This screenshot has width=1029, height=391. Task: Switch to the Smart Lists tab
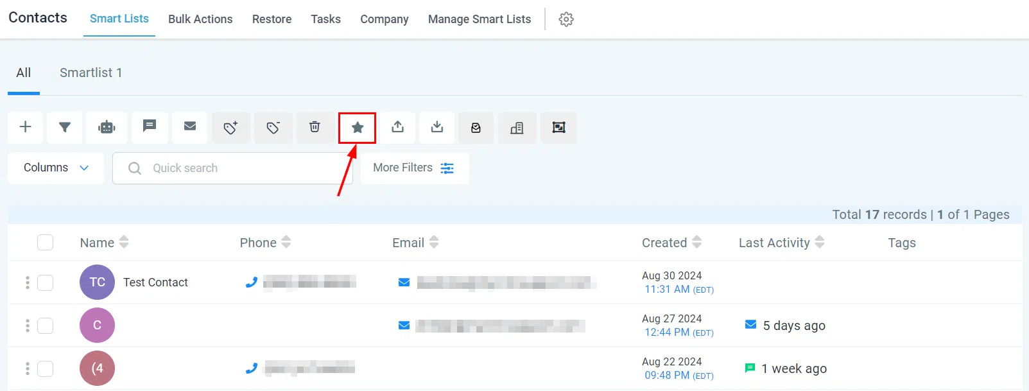119,19
